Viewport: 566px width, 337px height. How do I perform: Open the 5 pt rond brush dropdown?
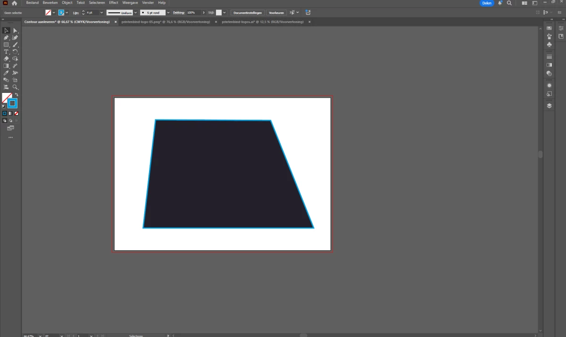[168, 13]
